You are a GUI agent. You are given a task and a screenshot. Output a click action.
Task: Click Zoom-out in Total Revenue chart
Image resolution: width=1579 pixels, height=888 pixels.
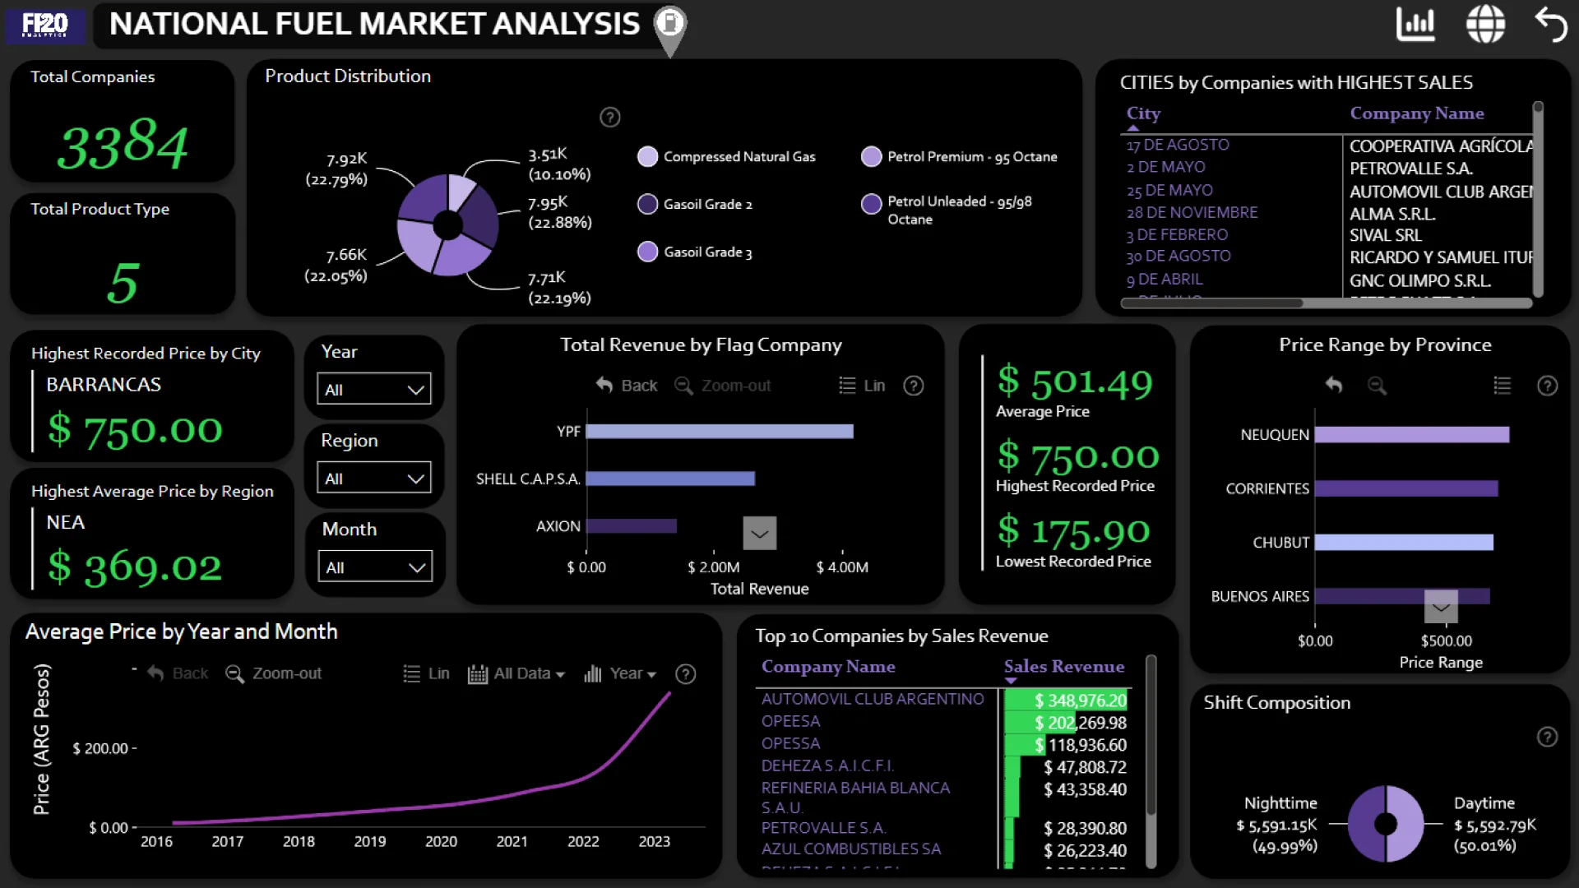(x=723, y=386)
